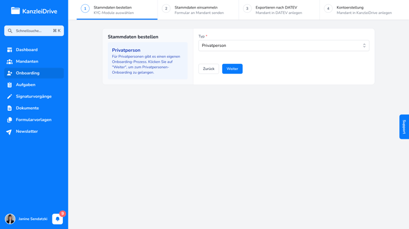Open Signaturvorgänge section
The image size is (409, 229).
34,97
